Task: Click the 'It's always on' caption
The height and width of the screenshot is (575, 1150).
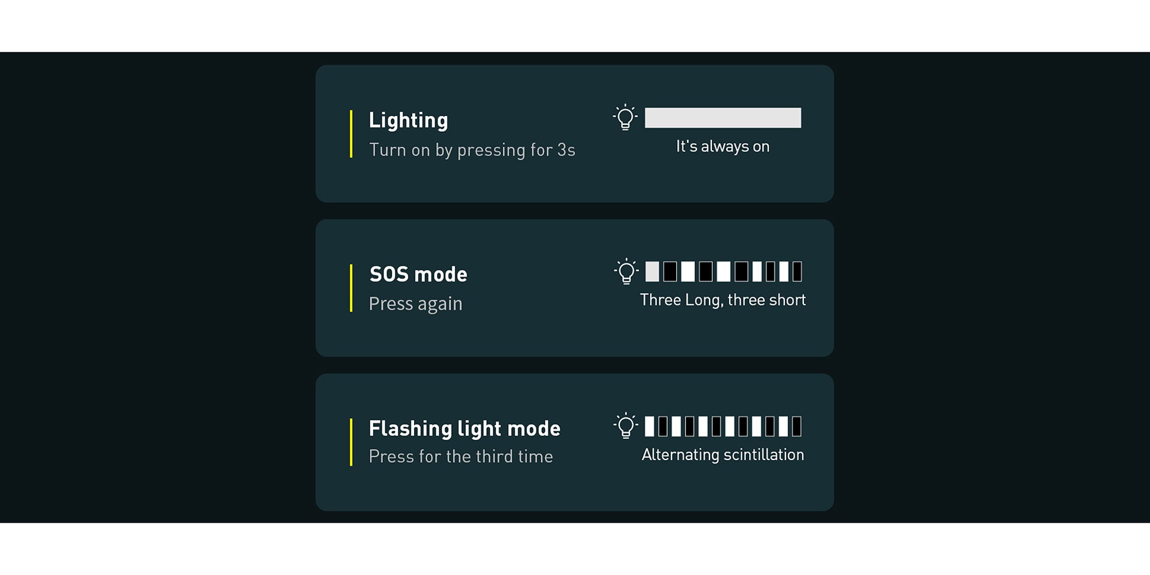Action: [x=723, y=147]
